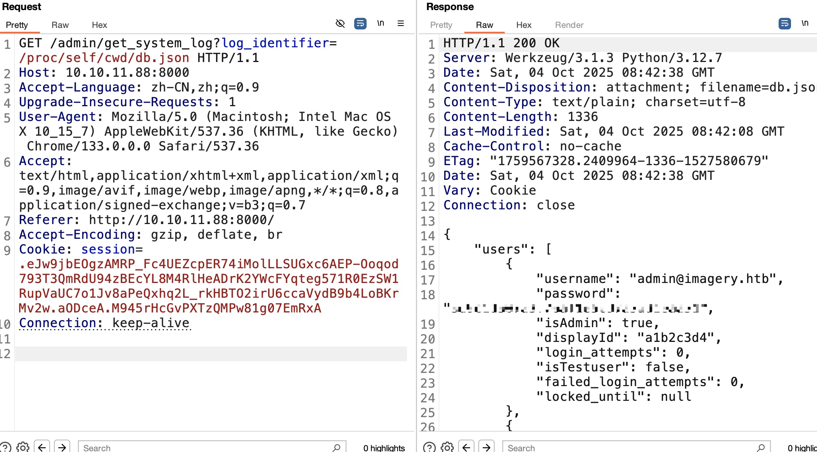Go to previous match arrow in Request search
817x452 pixels.
(42, 447)
